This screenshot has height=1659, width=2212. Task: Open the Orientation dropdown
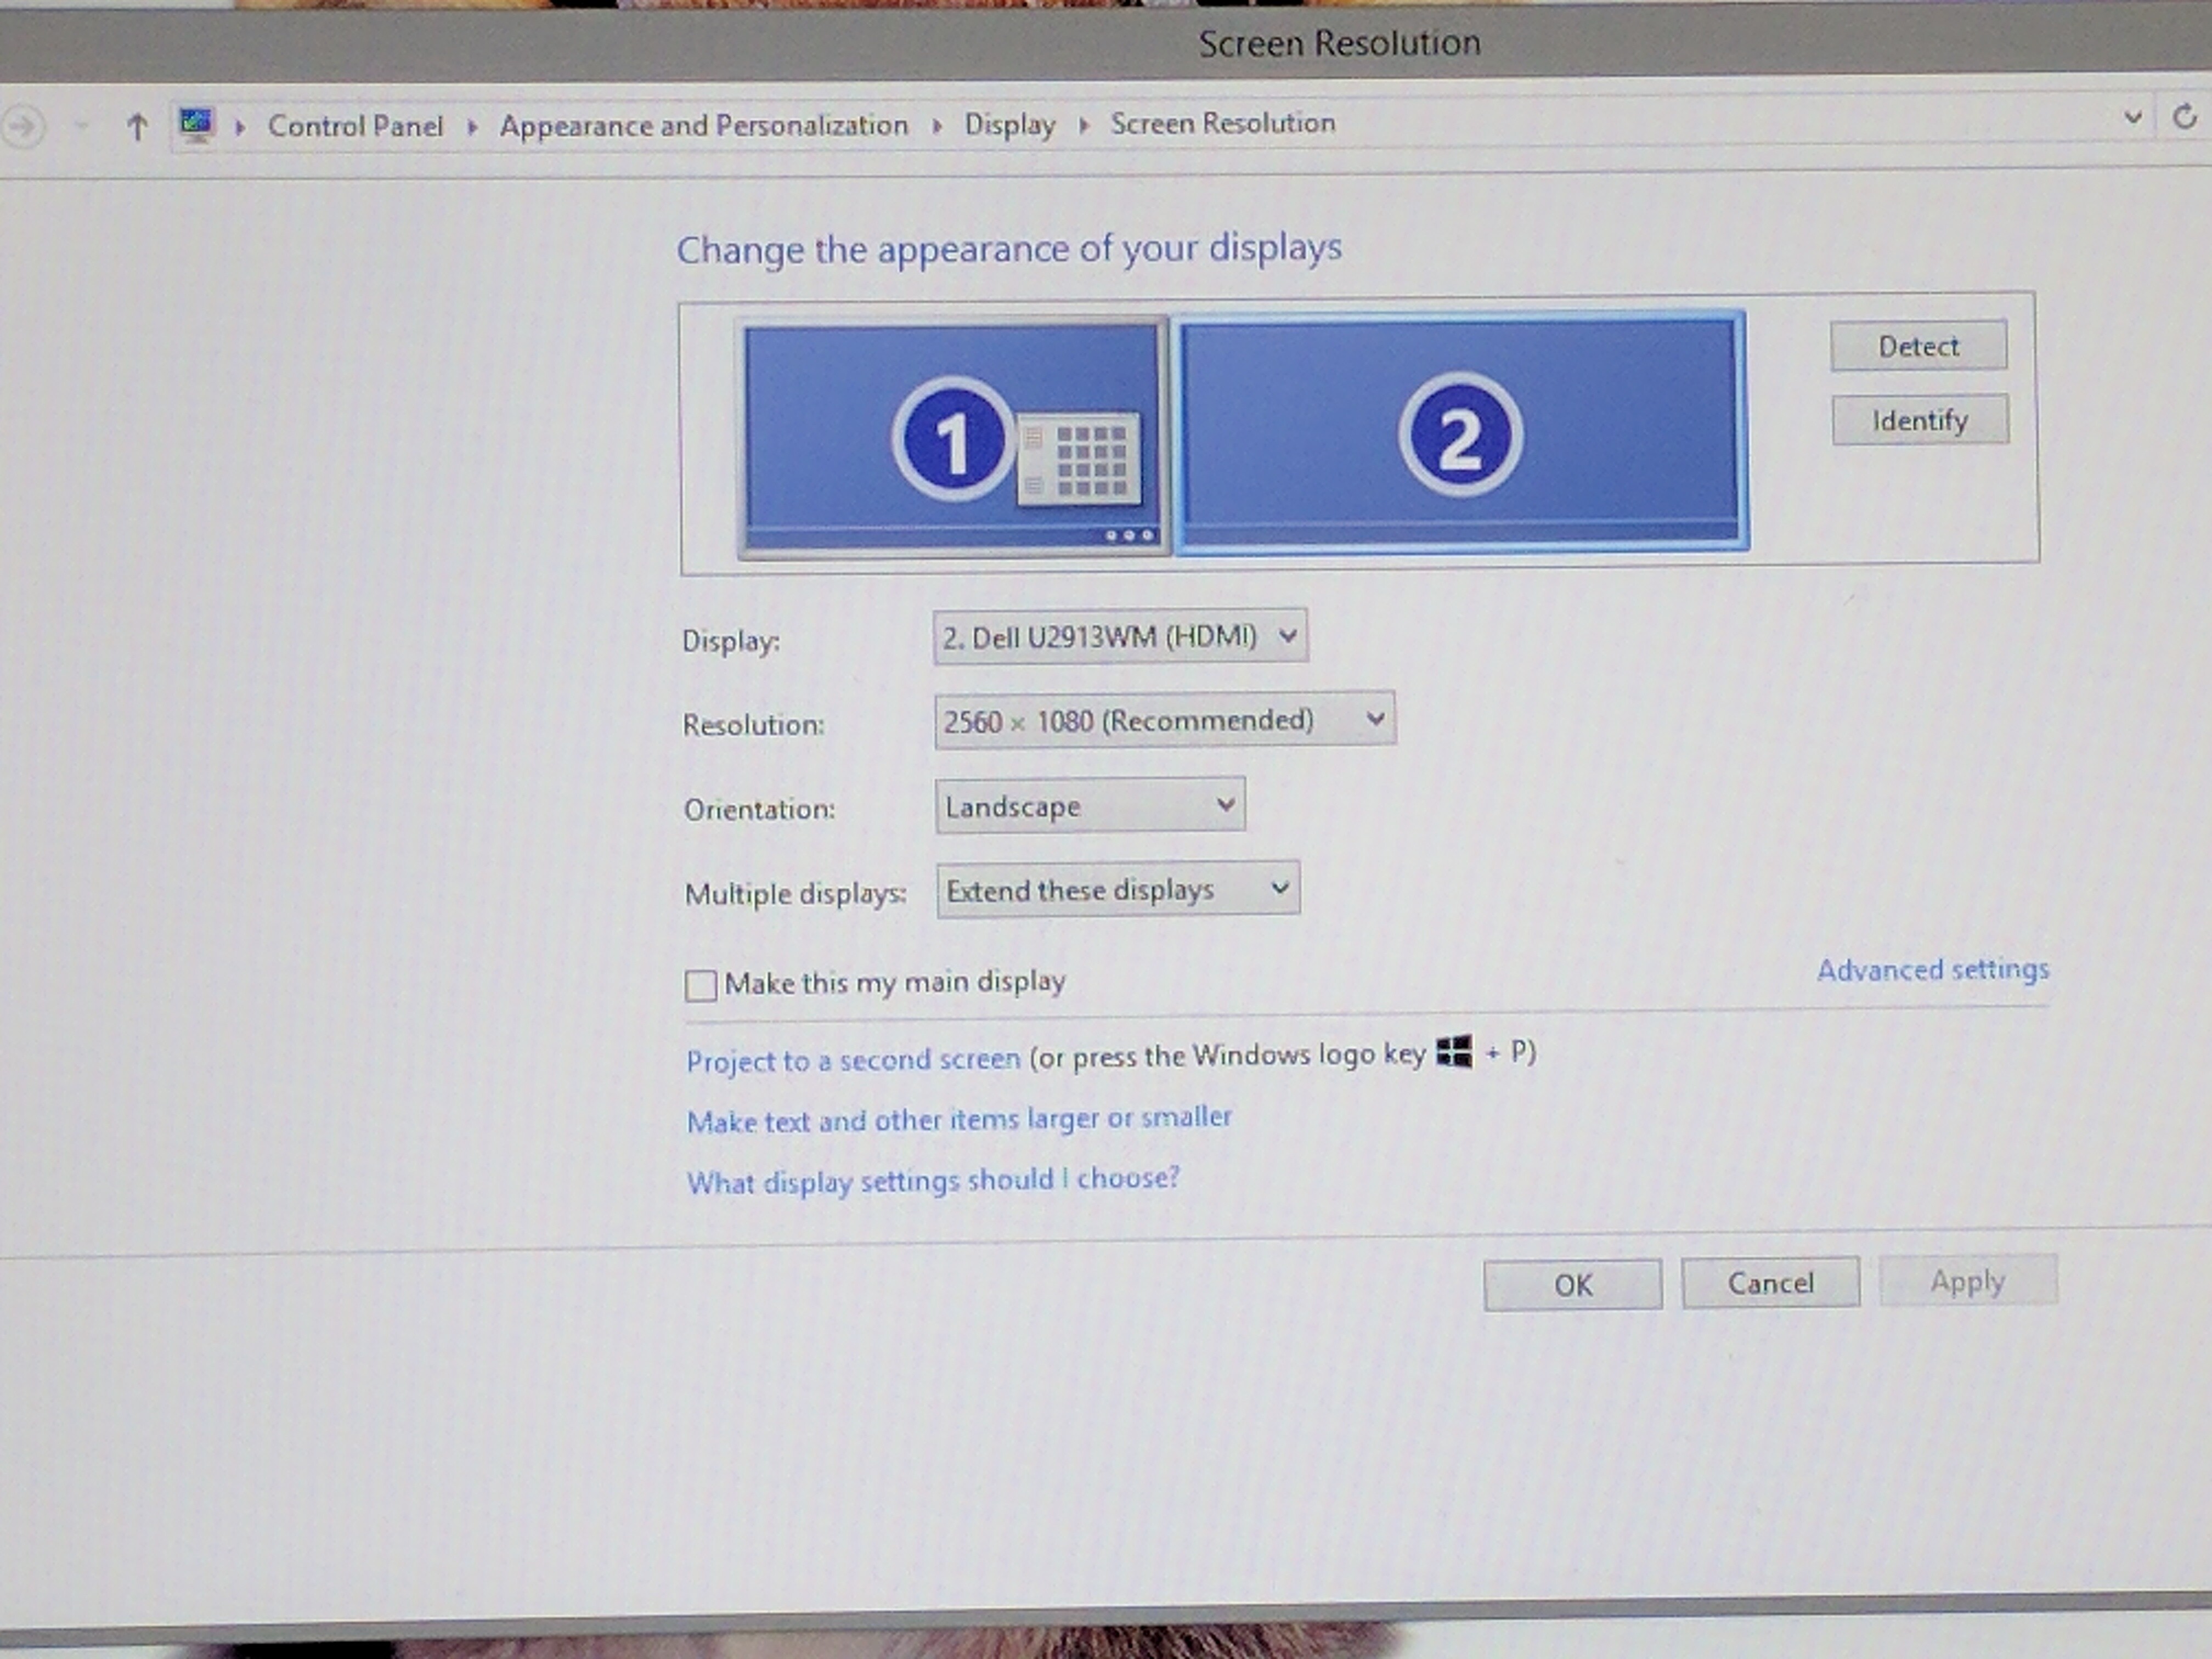click(x=1090, y=805)
